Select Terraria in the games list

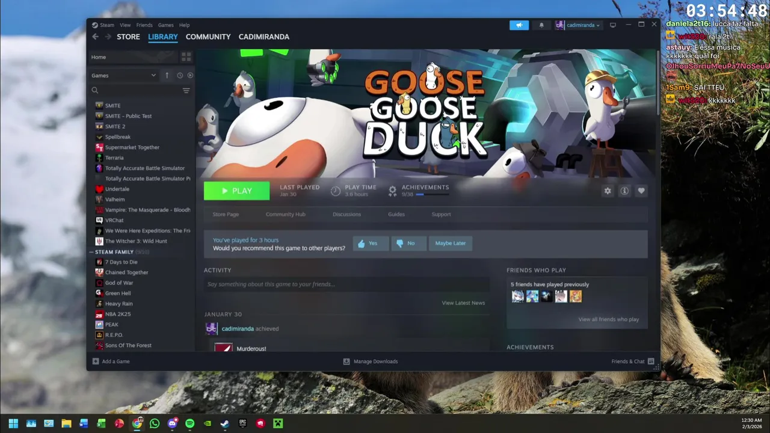point(114,158)
